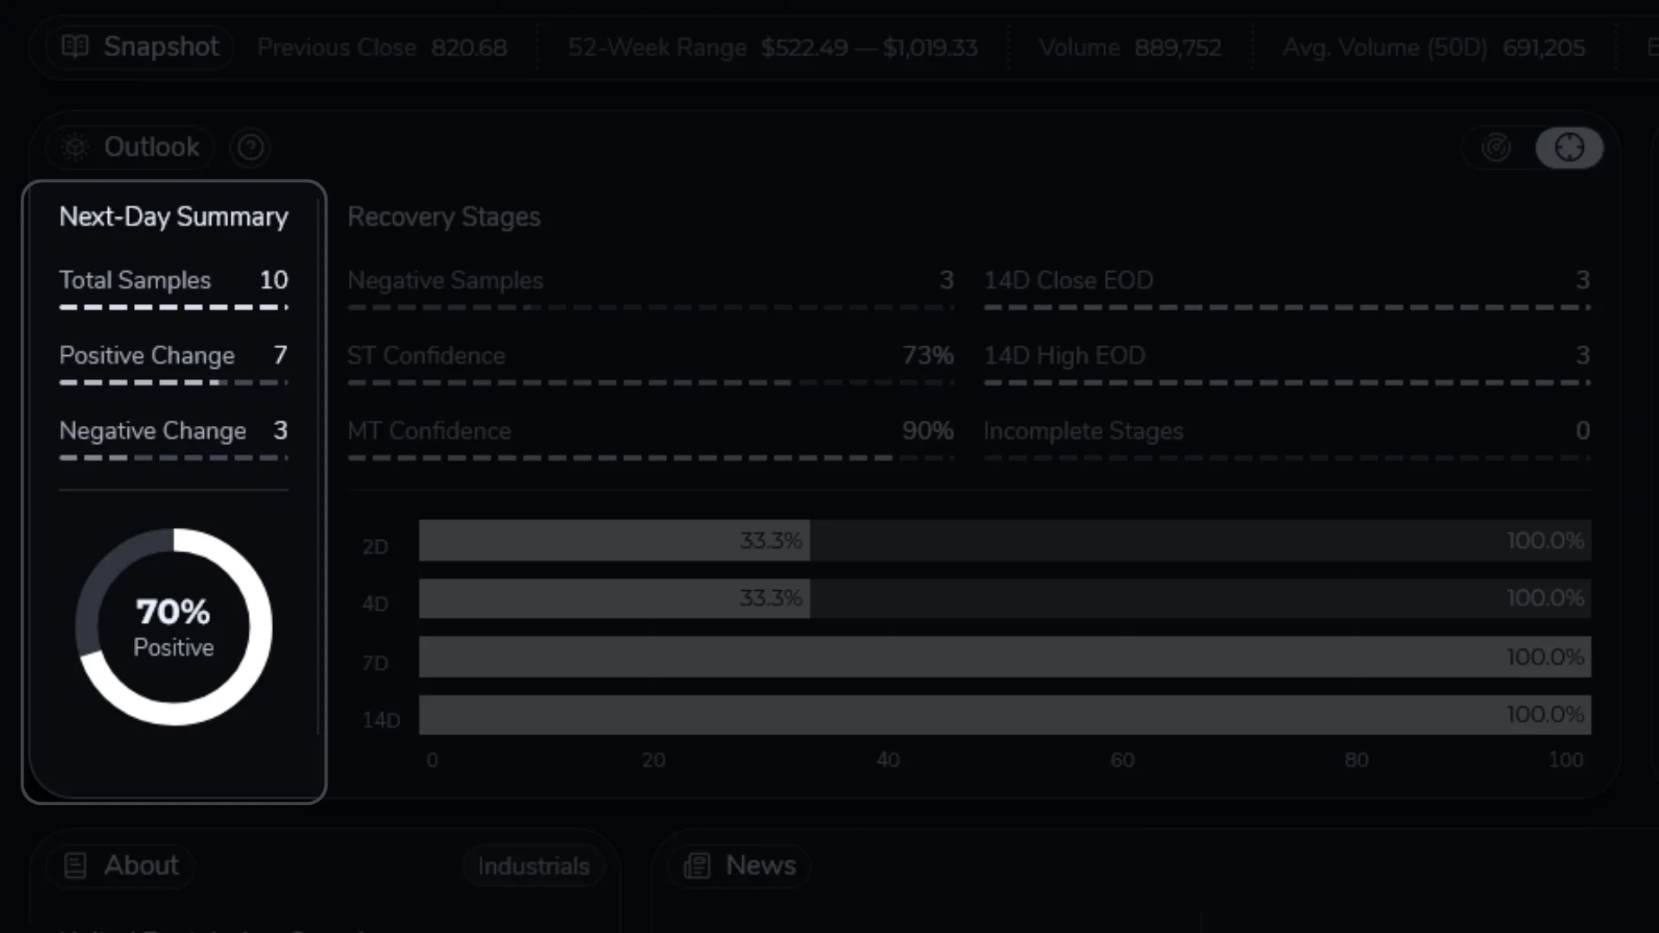The width and height of the screenshot is (1659, 933).
Task: Select the Outlook section label
Action: tap(152, 148)
